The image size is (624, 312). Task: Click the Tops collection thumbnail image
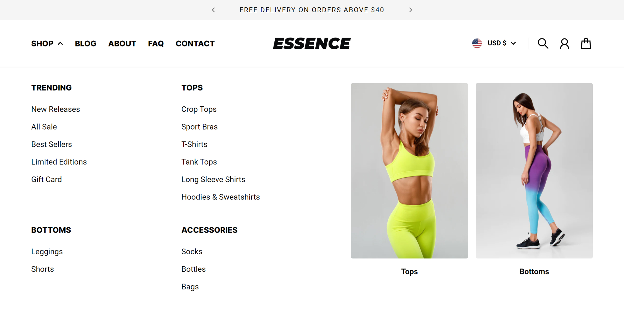pyautogui.click(x=409, y=171)
